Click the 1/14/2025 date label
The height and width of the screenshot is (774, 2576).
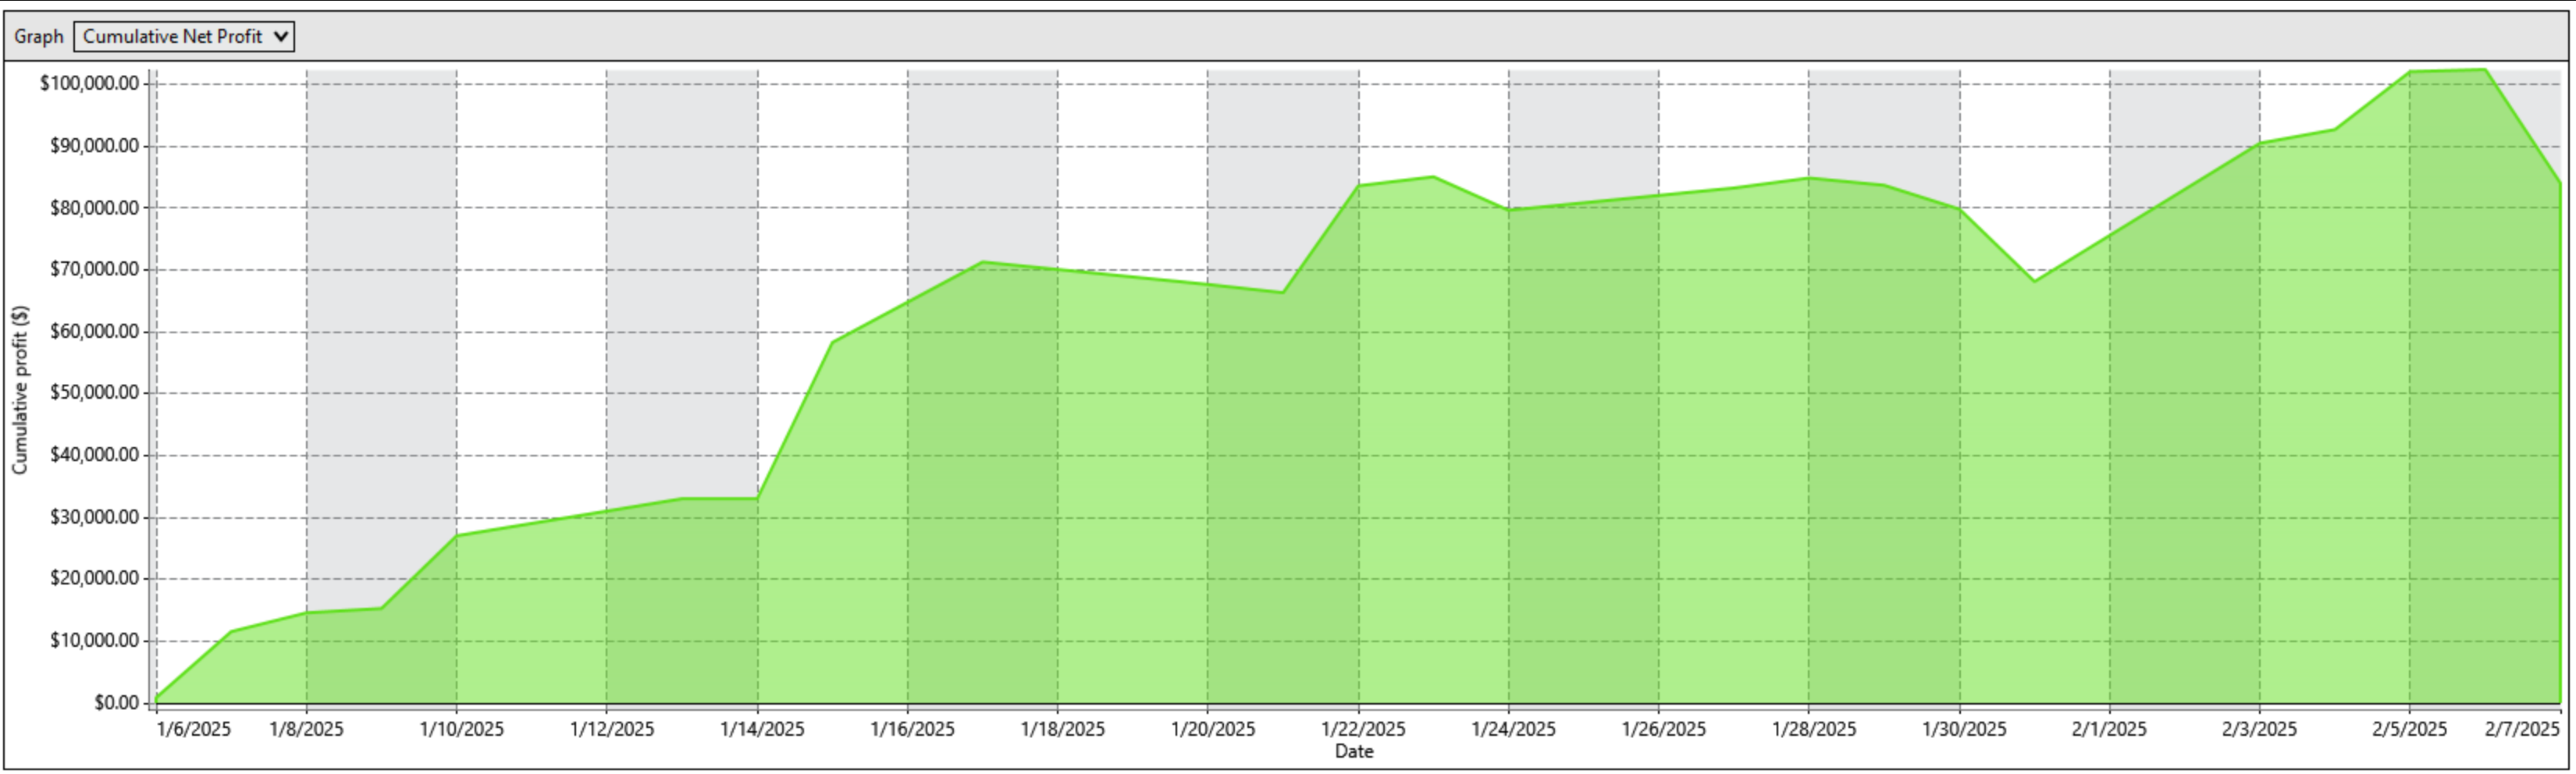762,729
